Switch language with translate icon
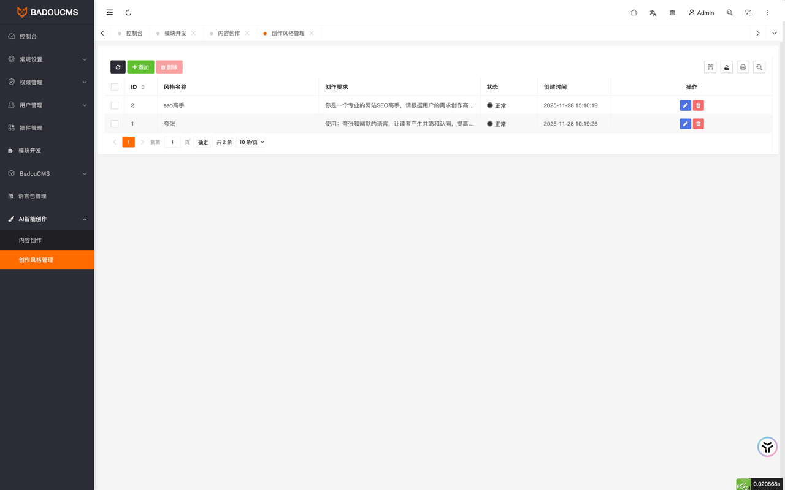Screen dimensions: 785x490 (653, 12)
